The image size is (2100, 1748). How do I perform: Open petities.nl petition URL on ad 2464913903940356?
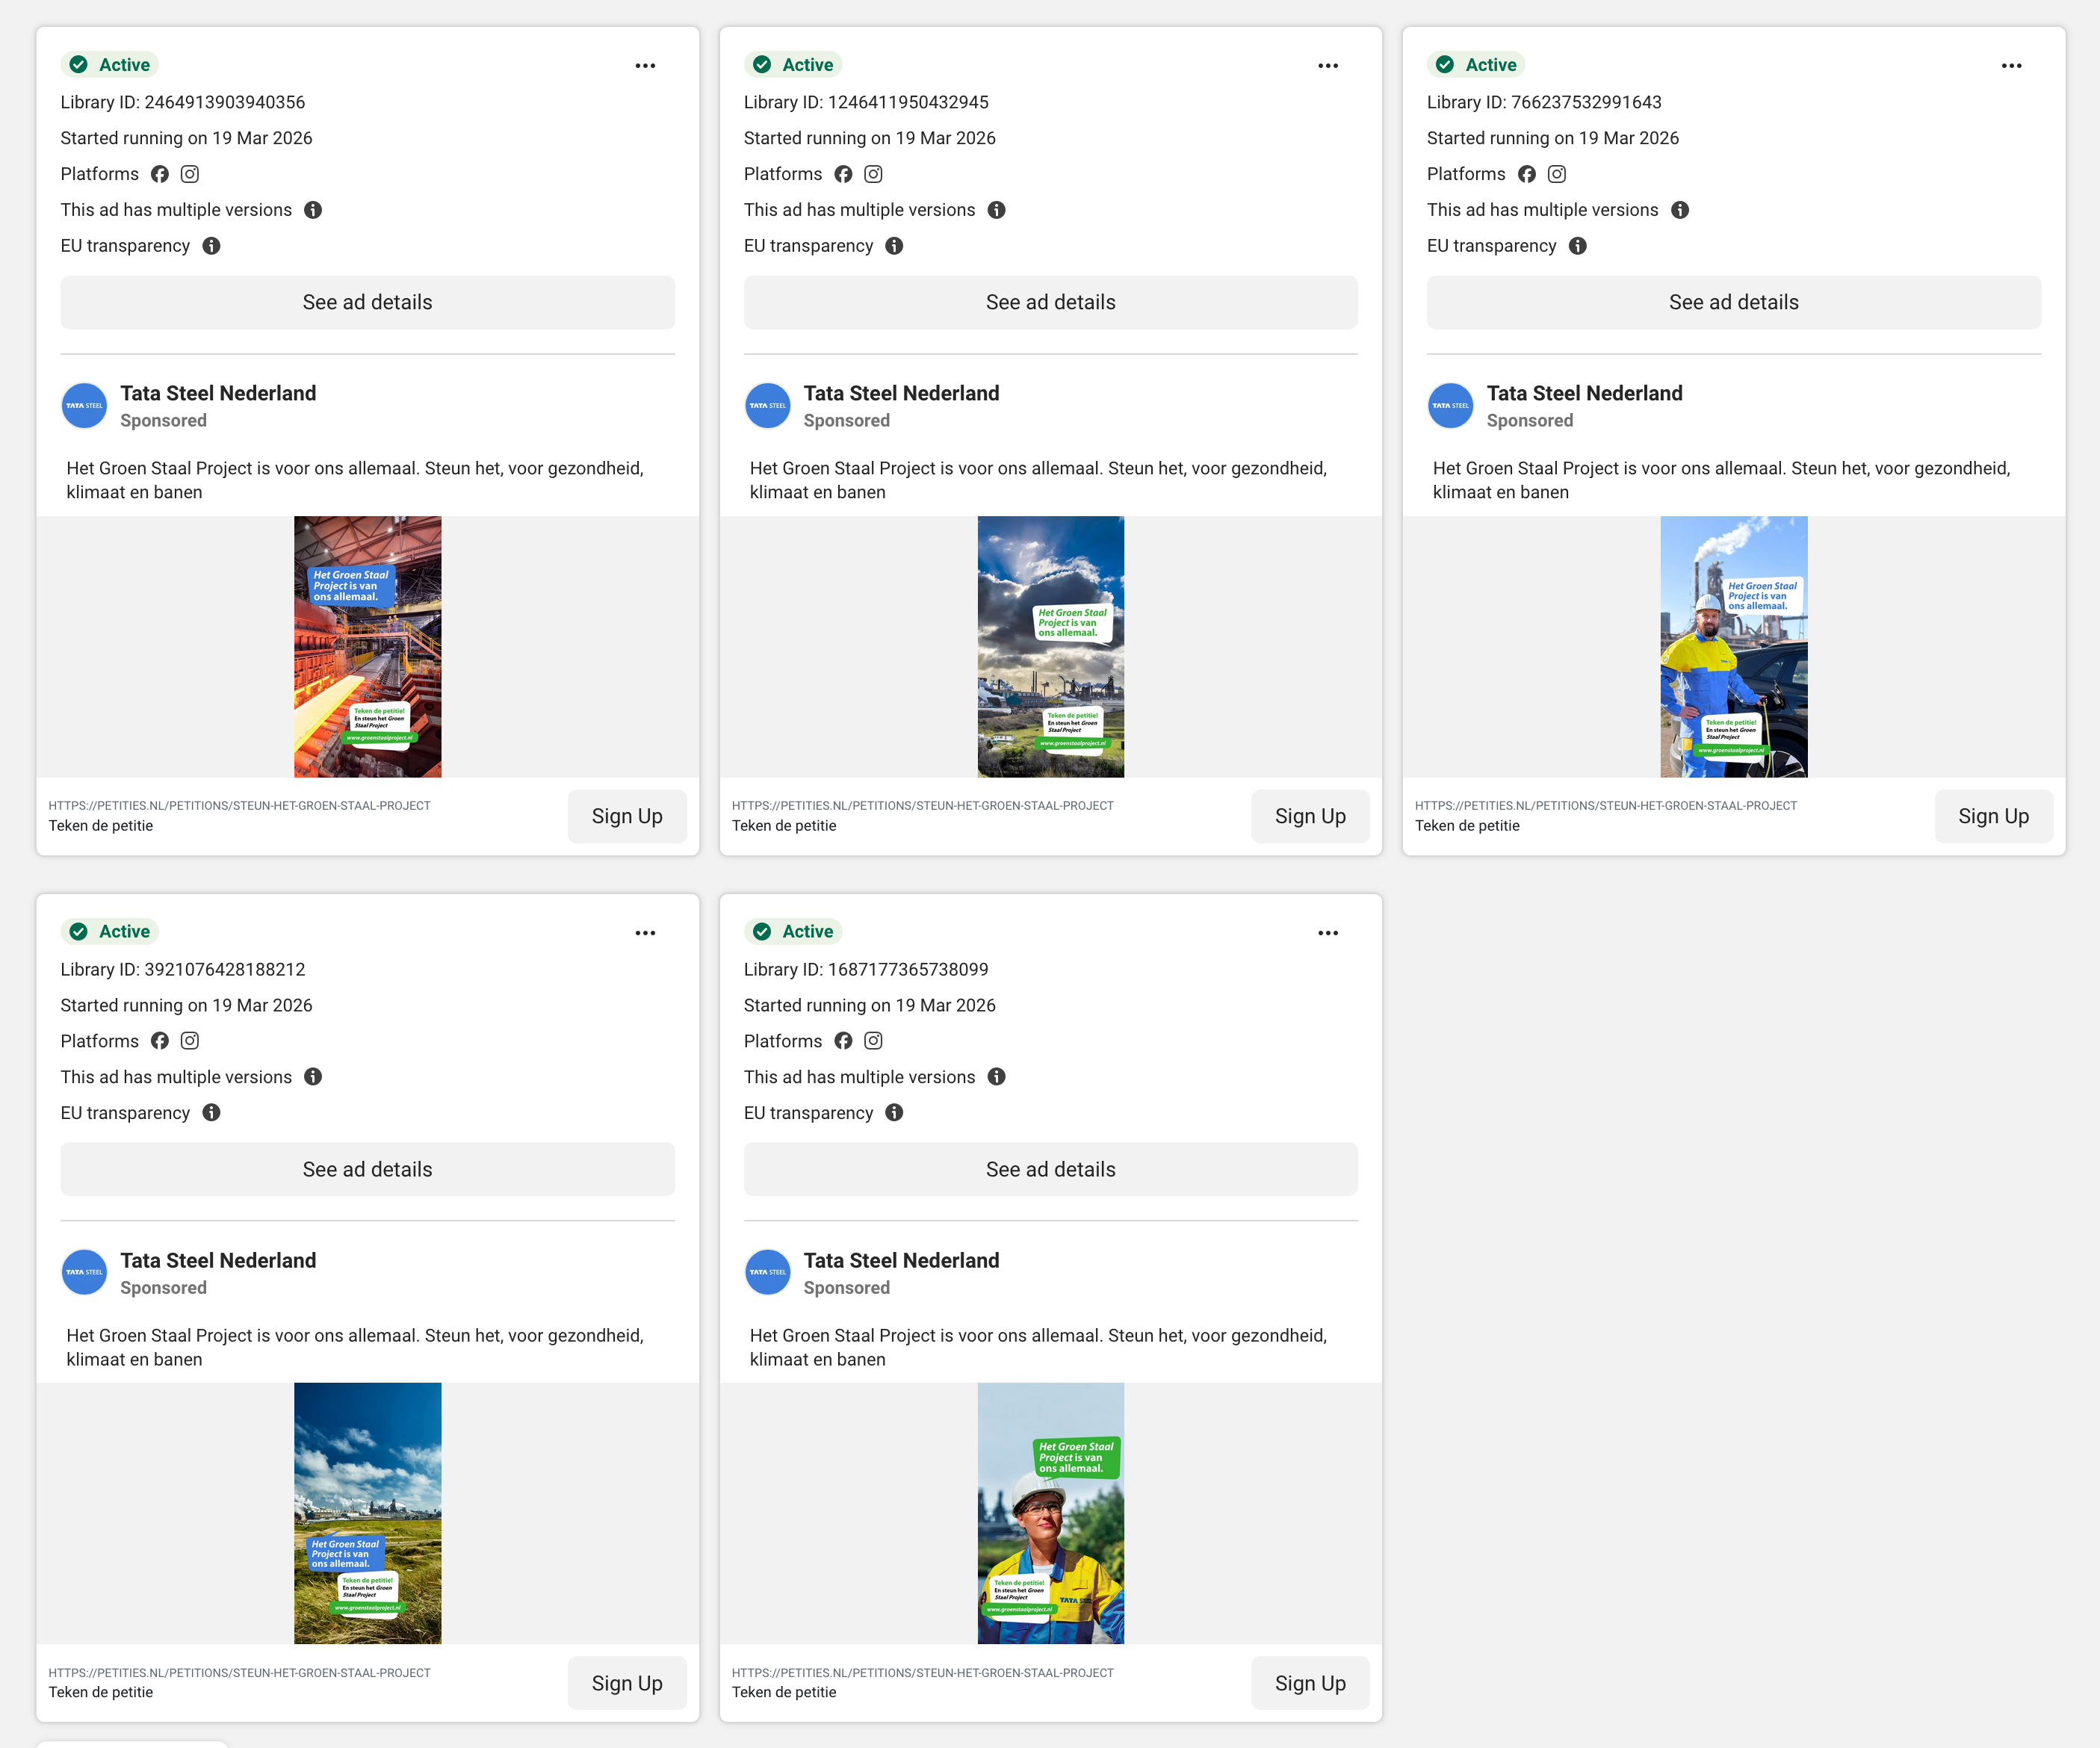click(x=239, y=806)
